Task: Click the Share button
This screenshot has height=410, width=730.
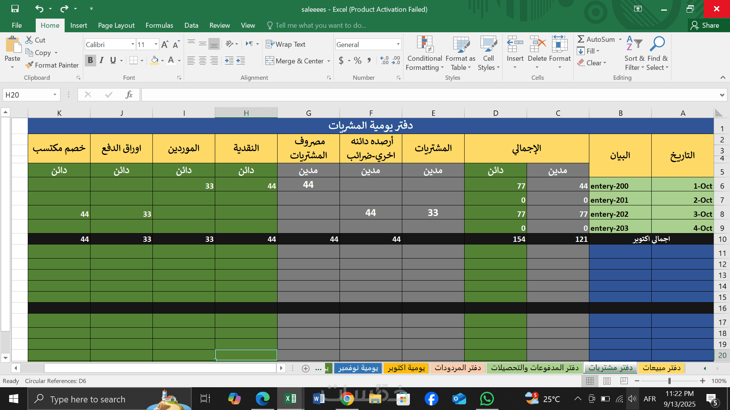Action: (705, 25)
